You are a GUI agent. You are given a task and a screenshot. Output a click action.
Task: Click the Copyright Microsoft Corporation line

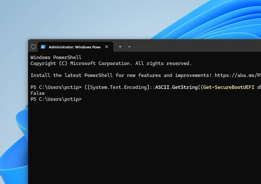click(111, 63)
